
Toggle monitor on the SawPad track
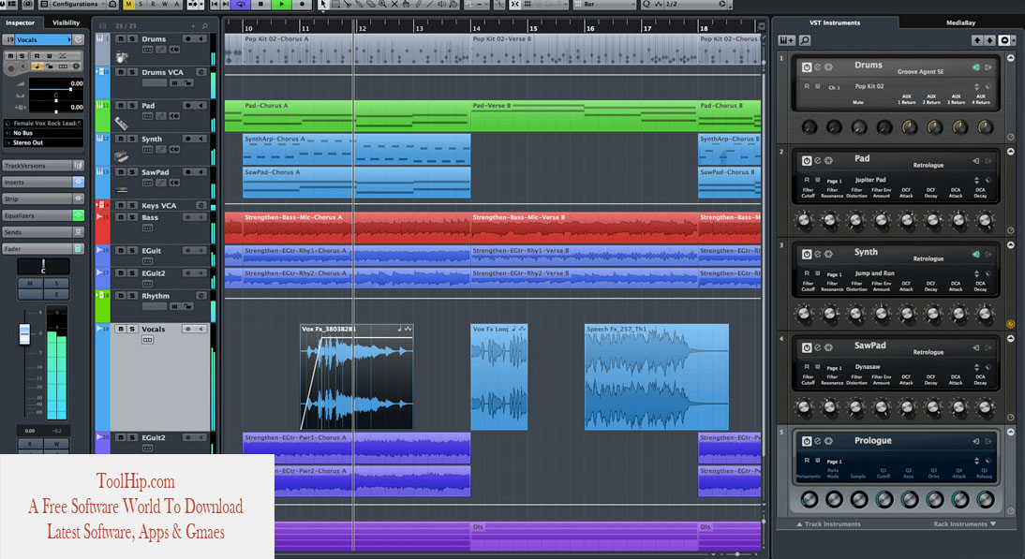201,171
